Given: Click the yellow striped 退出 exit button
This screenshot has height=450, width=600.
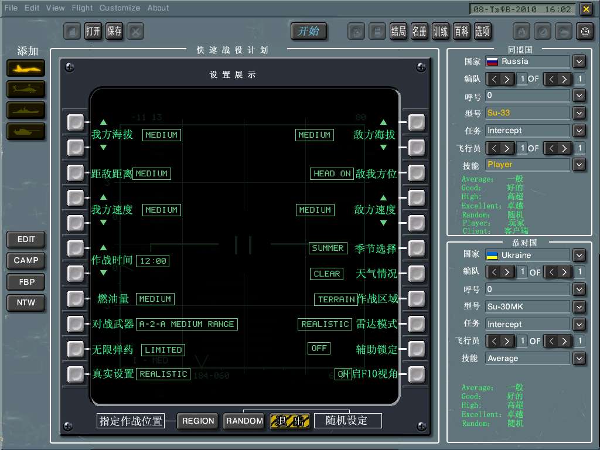Looking at the screenshot, I should point(289,421).
